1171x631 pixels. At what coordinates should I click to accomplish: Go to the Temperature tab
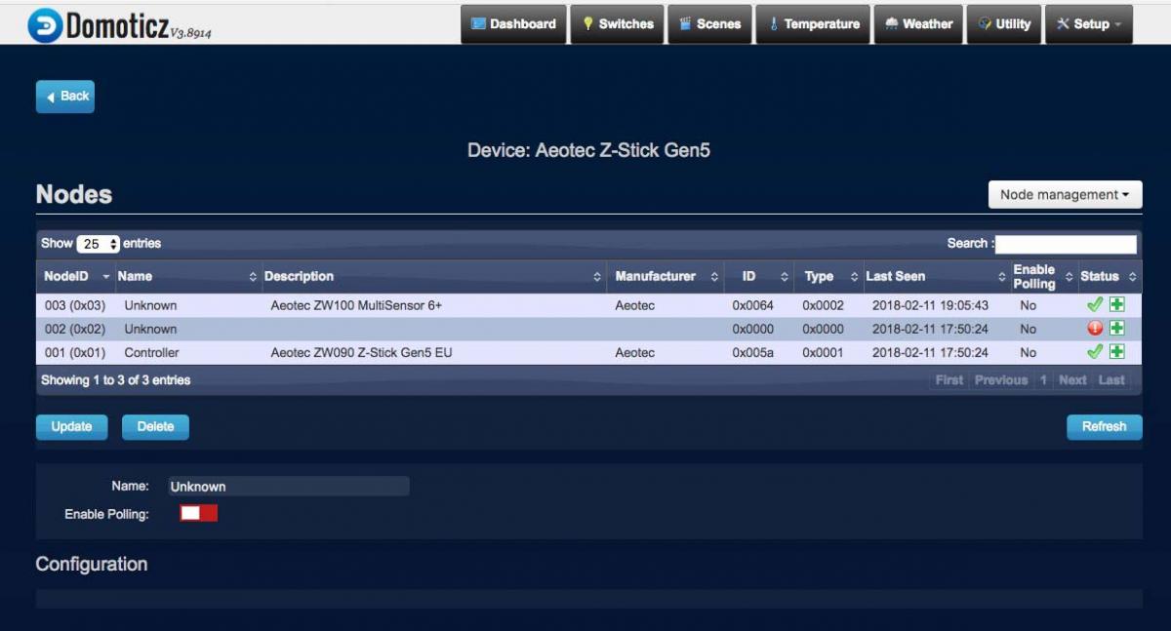814,24
